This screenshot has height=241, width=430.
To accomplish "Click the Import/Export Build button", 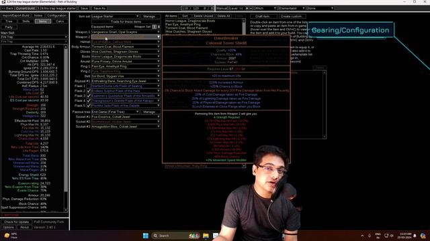I will pos(16,15).
